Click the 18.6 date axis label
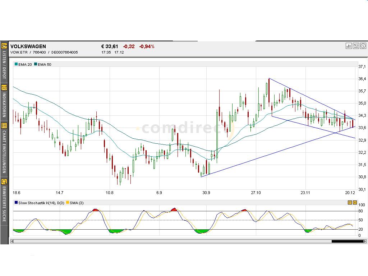The height and width of the screenshot is (276, 368). (17, 193)
